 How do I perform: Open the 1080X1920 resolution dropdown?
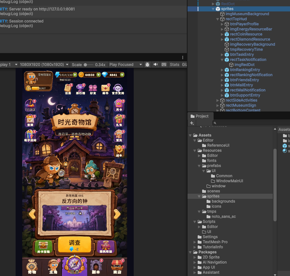point(44,64)
